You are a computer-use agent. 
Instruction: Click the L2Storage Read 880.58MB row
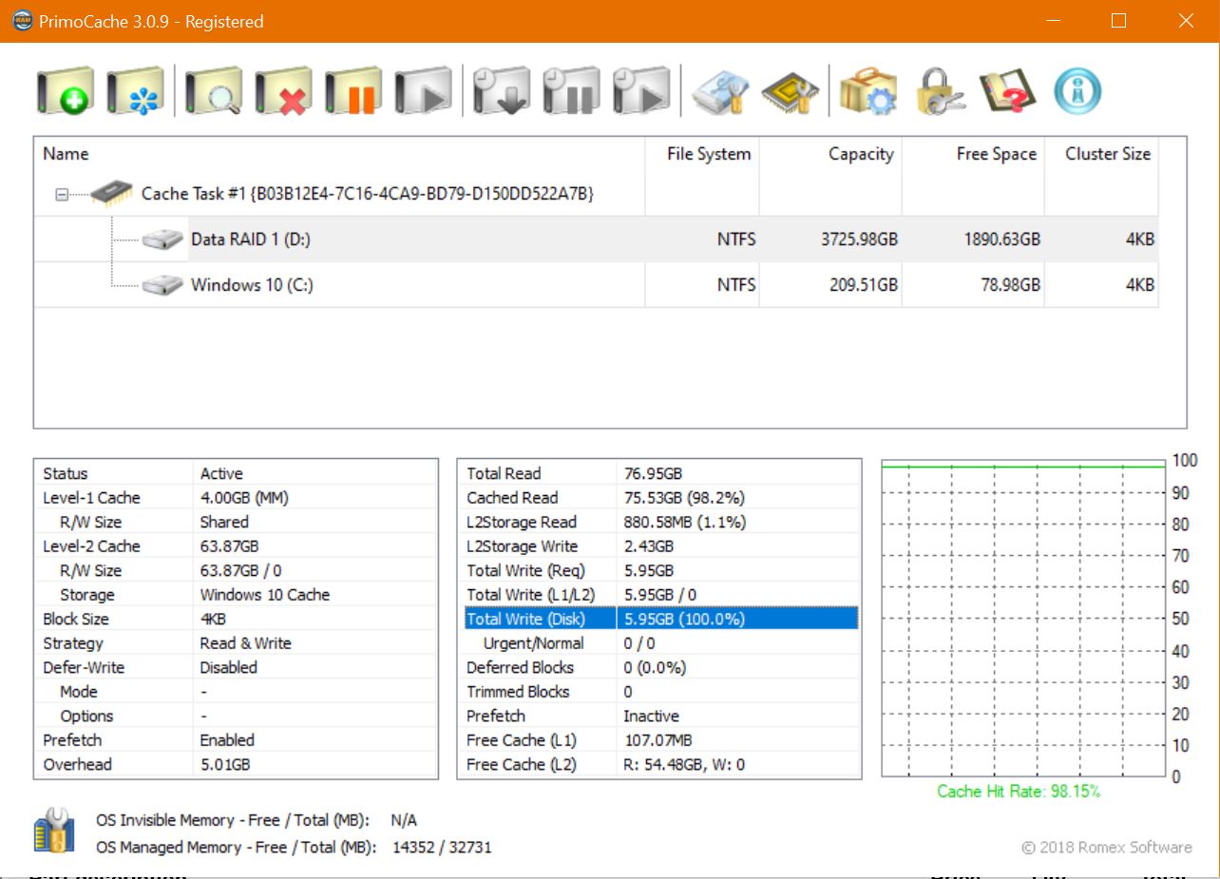pyautogui.click(x=660, y=522)
